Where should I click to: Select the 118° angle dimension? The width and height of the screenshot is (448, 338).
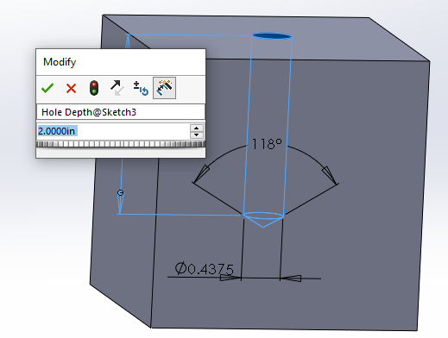pos(267,144)
